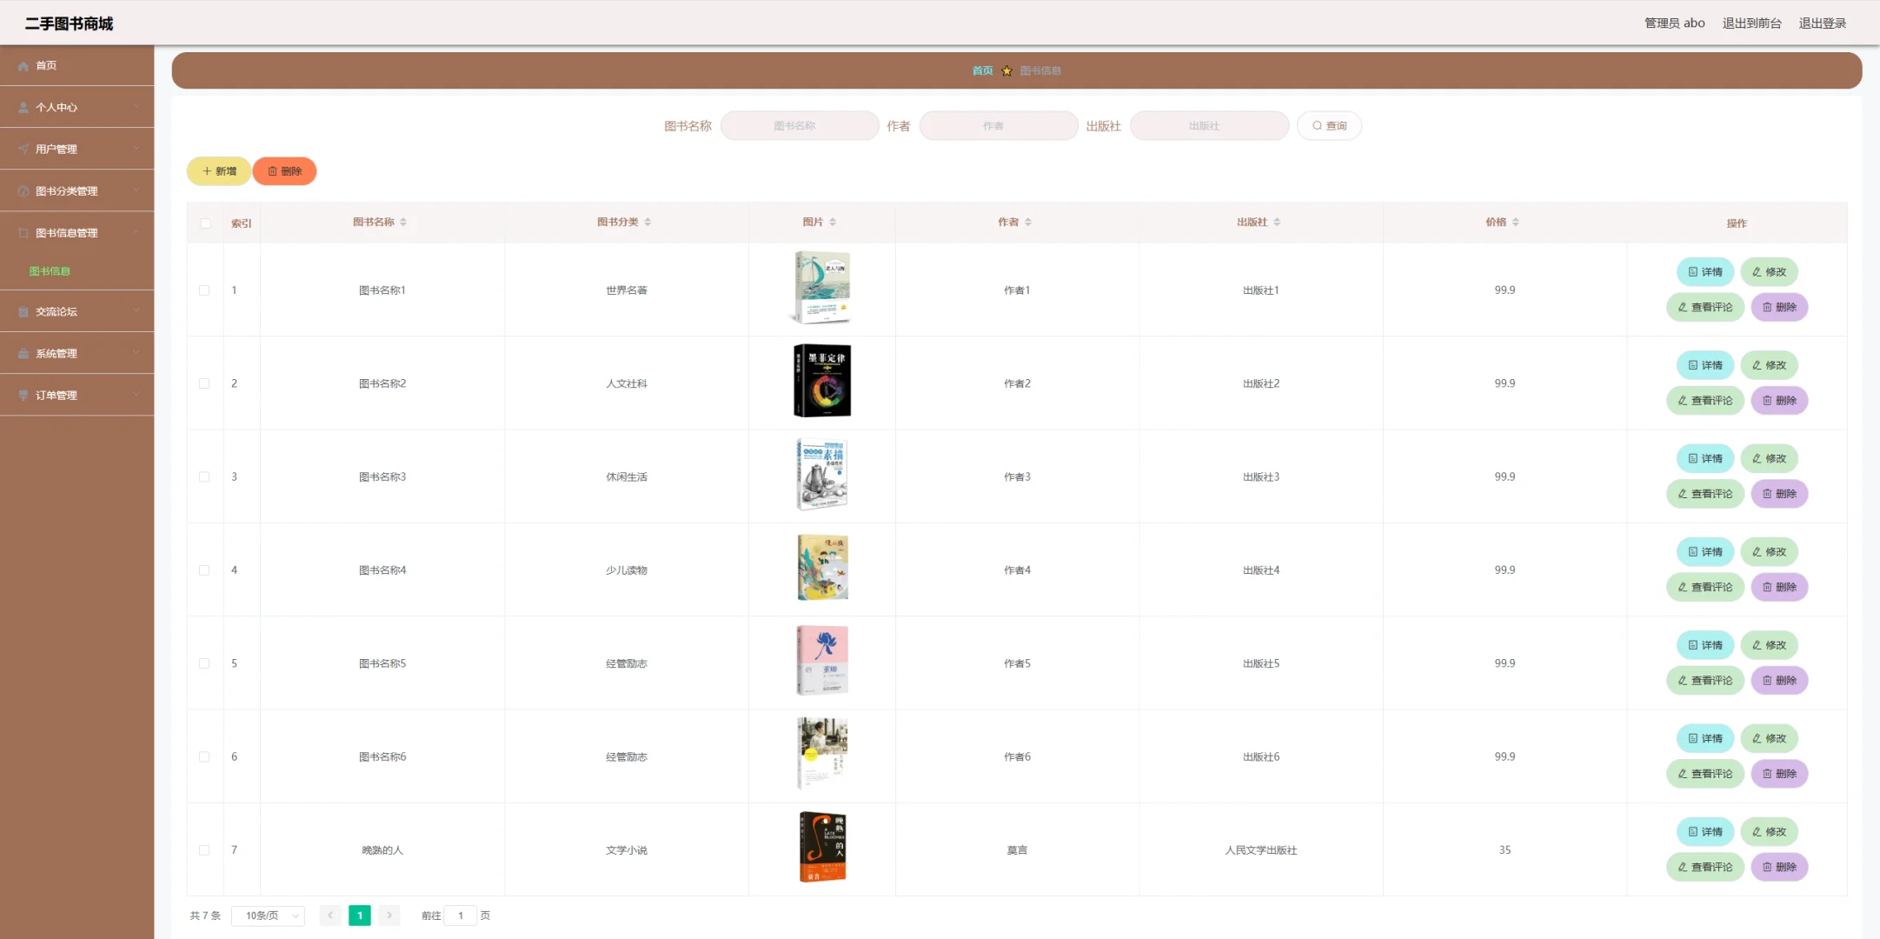Expand the 交流论坛 sidebar section

pyautogui.click(x=76, y=312)
